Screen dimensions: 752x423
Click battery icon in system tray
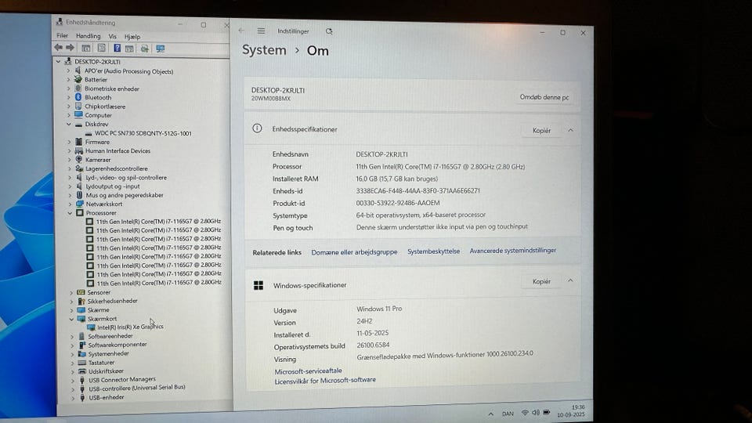tap(547, 413)
